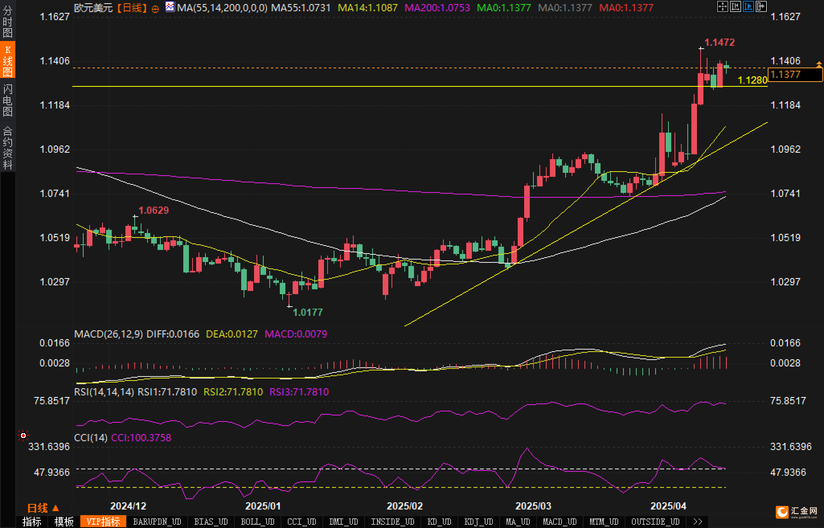Click the 2025/03 date label on time axis
This screenshot has height=528, width=824.
(533, 506)
